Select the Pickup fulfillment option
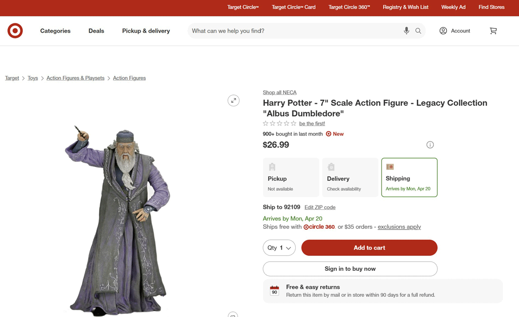Viewport: 519px width, 317px height. coord(291,177)
